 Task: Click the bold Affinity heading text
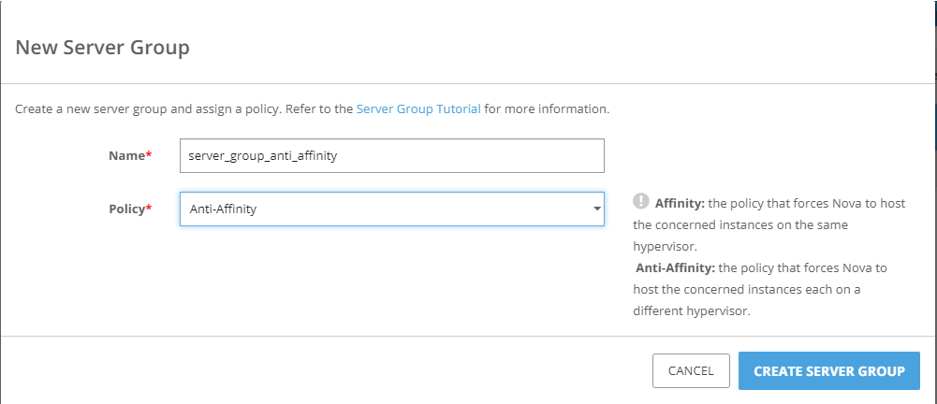(x=681, y=203)
